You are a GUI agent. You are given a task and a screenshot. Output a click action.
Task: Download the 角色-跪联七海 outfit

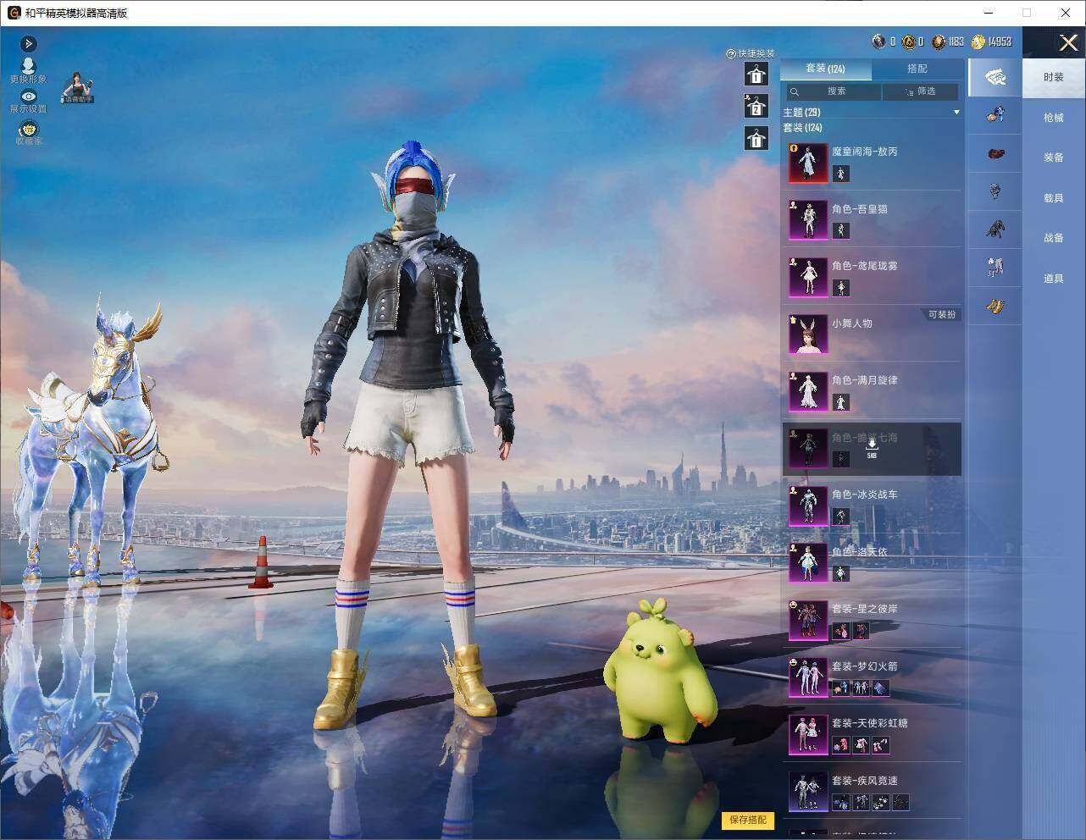click(x=872, y=447)
